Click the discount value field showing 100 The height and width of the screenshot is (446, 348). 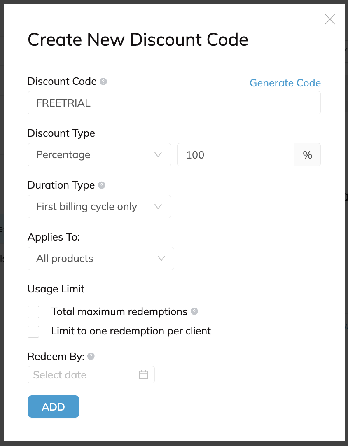coord(236,155)
